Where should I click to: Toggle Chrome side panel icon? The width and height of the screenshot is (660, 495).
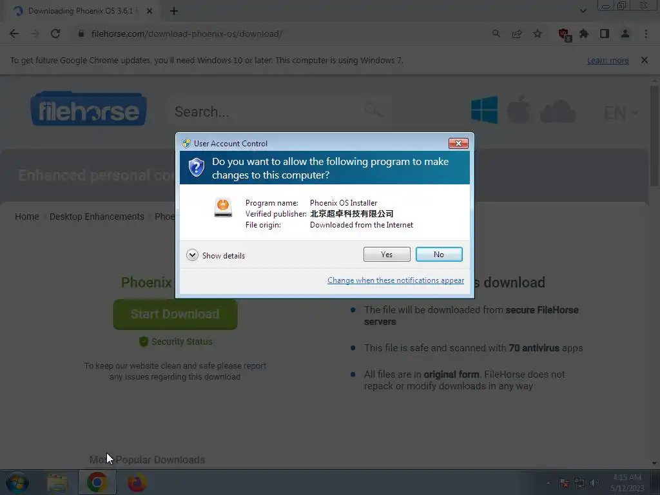pos(605,34)
